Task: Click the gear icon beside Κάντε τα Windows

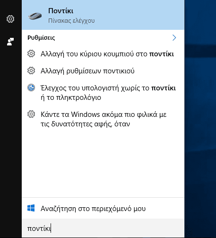Action: [31, 114]
